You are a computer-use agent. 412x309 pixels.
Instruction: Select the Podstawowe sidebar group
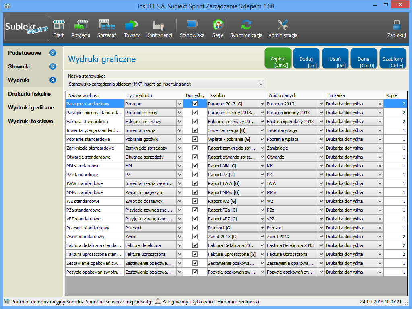tap(25, 53)
